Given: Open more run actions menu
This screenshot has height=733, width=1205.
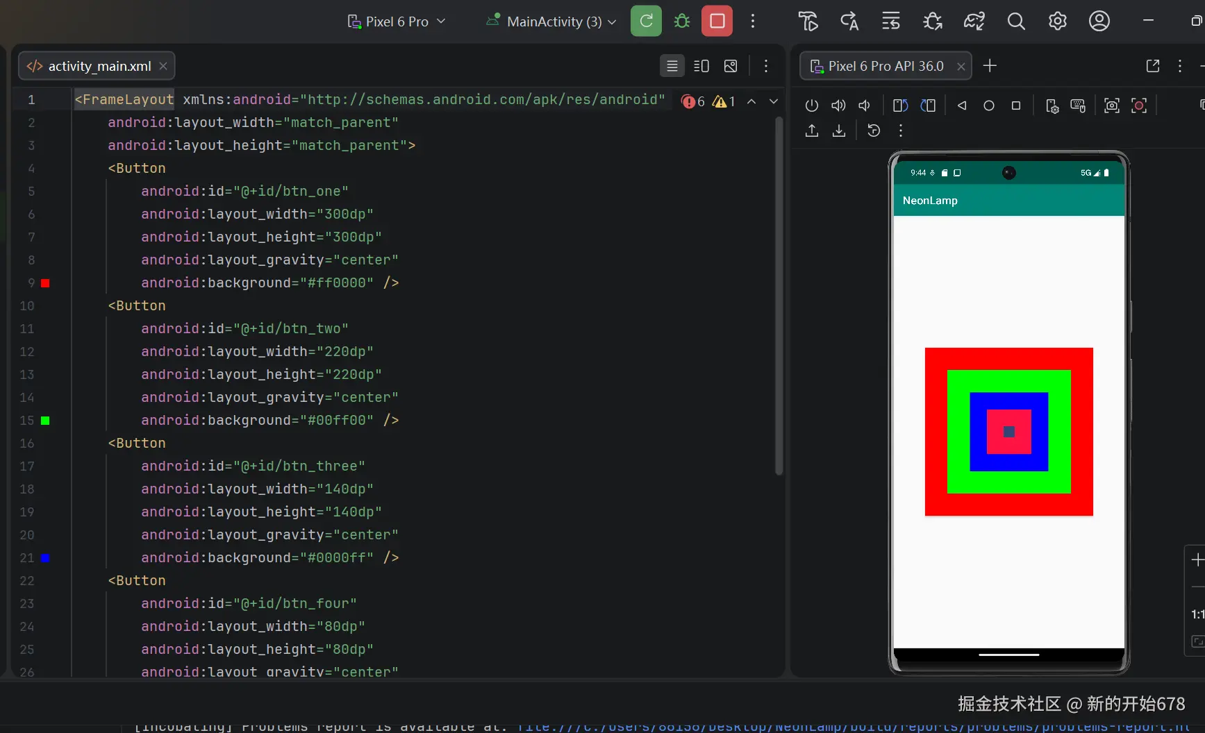Looking at the screenshot, I should (x=753, y=22).
